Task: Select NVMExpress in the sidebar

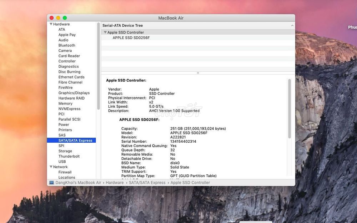Action: coord(70,108)
